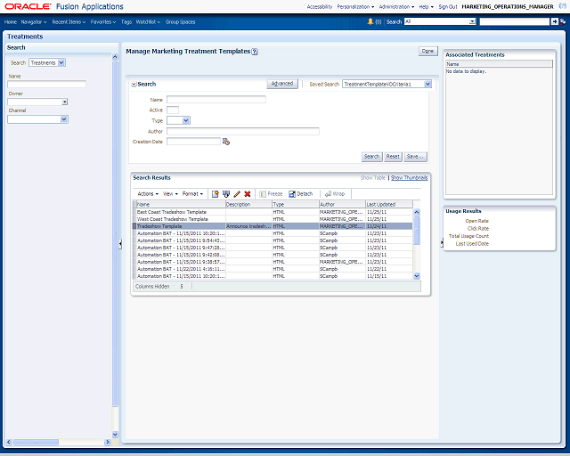The height and width of the screenshot is (456, 570).
Task: Click the results table scroll up arrow
Action: click(417, 212)
